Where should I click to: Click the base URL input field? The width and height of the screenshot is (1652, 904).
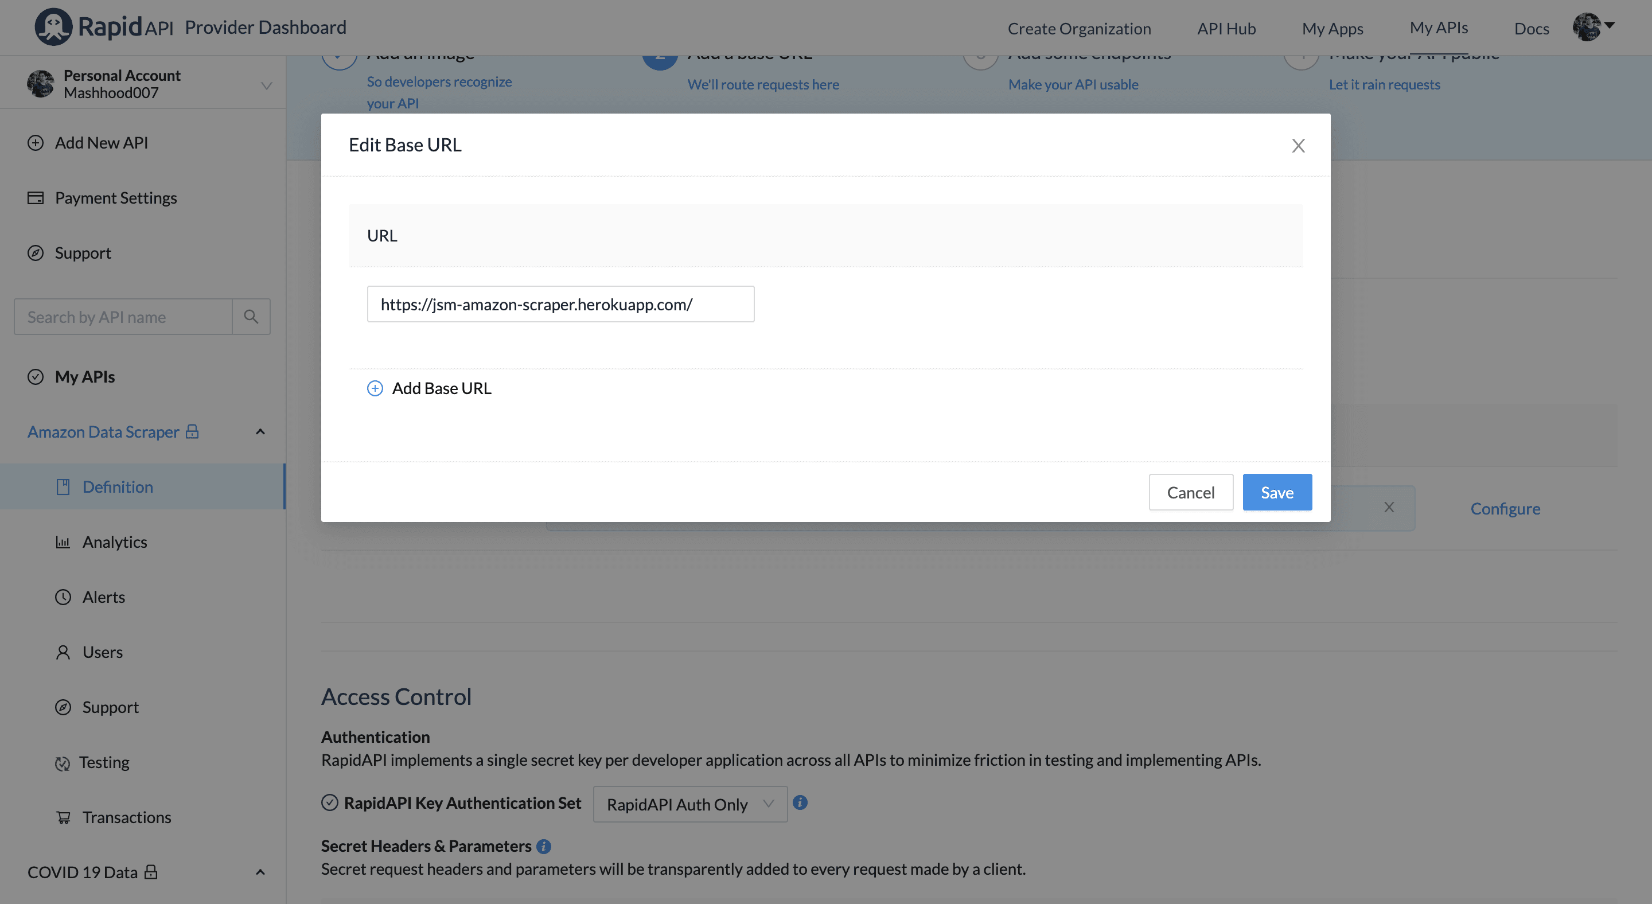(x=560, y=304)
